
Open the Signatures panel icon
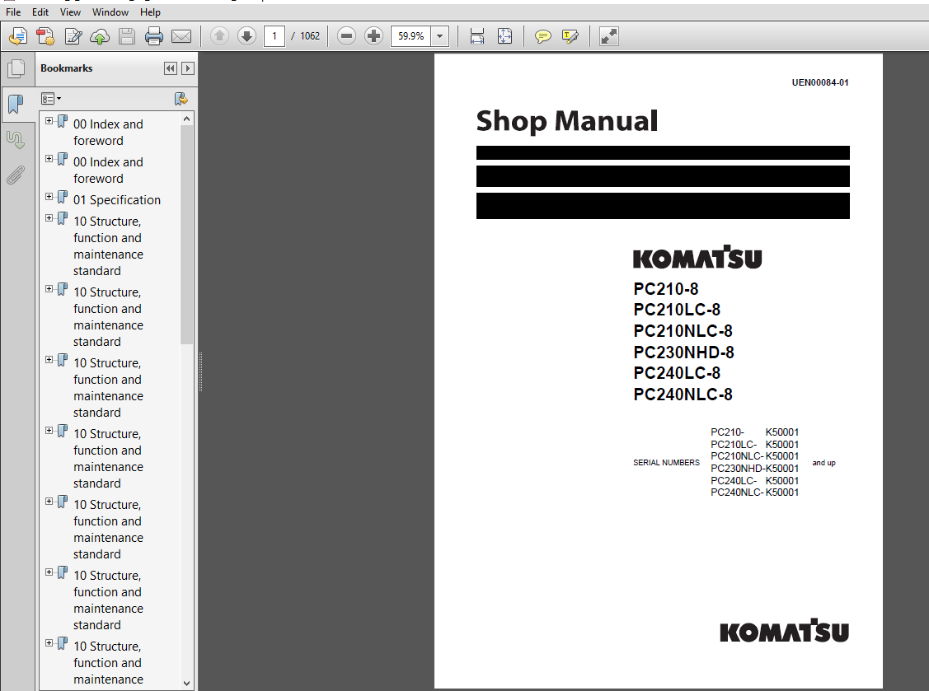(16, 140)
